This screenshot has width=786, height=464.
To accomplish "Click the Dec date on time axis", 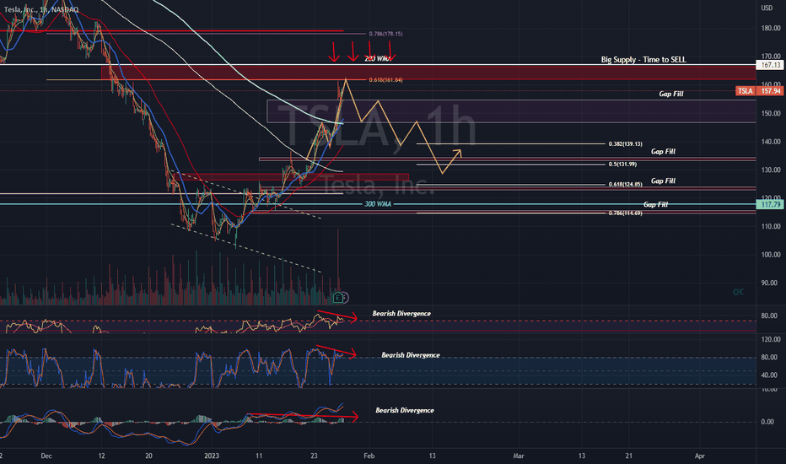I will tap(46, 456).
